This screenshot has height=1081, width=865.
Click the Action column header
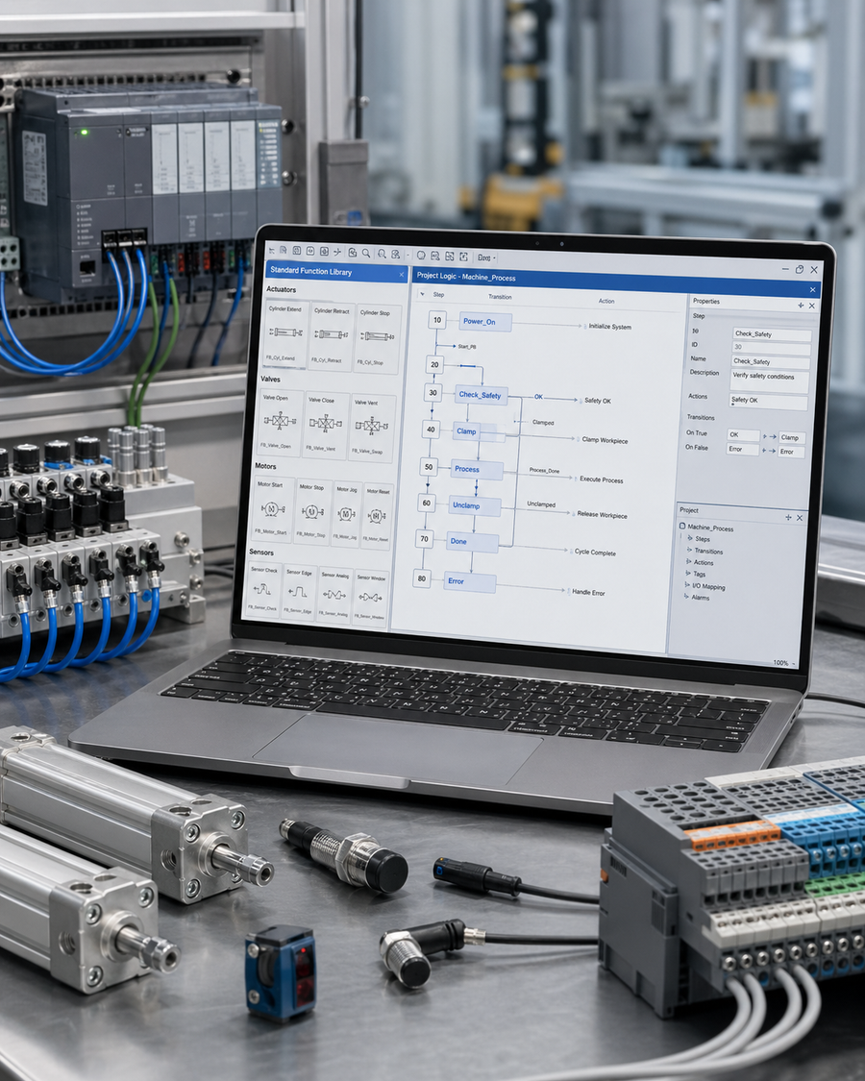pyautogui.click(x=606, y=302)
